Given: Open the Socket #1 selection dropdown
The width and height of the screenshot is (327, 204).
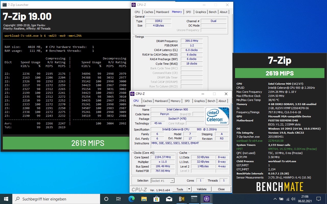Looking at the screenshot, I should pyautogui.click(x=163, y=181).
